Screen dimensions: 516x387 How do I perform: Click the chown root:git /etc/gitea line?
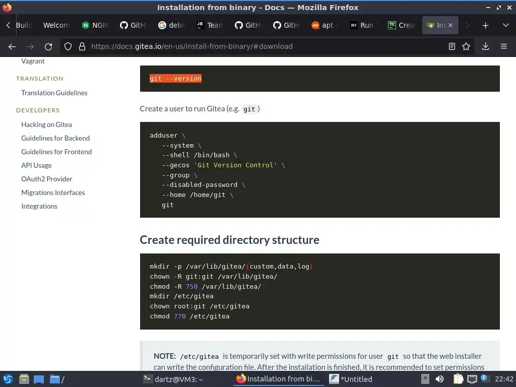click(200, 306)
